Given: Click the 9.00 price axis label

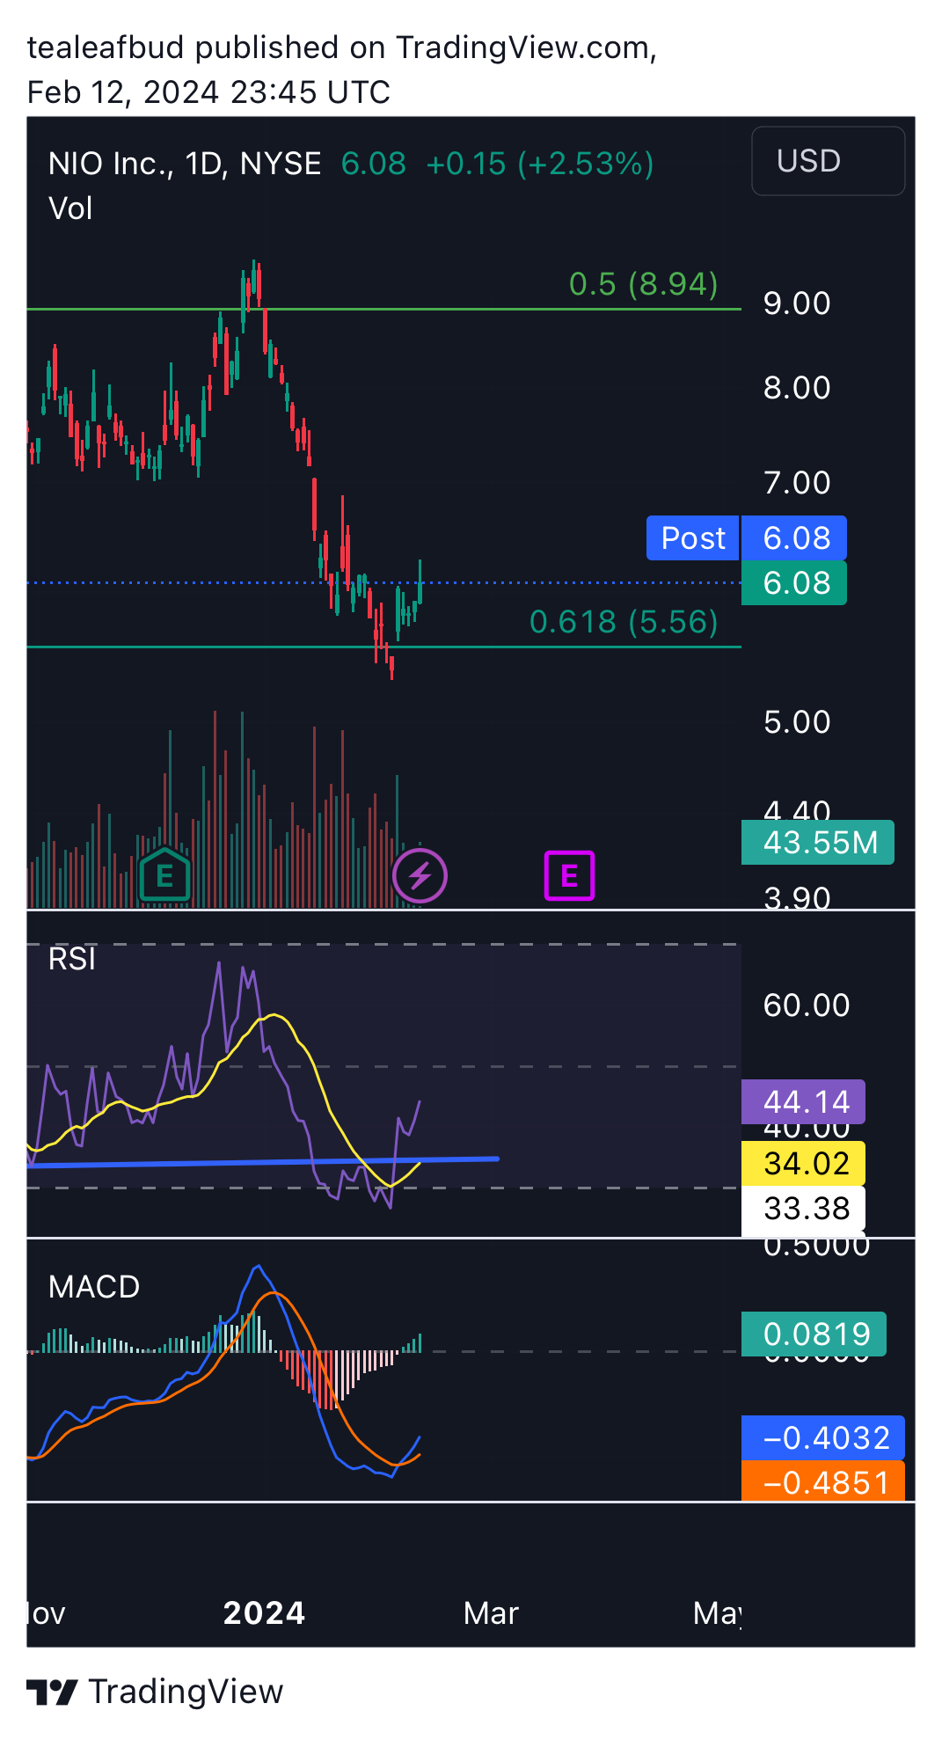Looking at the screenshot, I should 797,303.
